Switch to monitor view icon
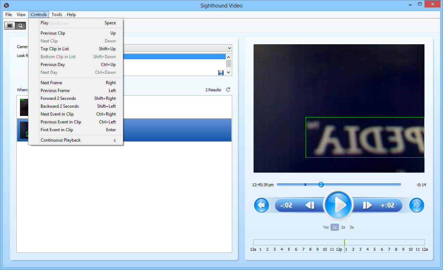Image resolution: width=443 pixels, height=270 pixels. coord(10,26)
